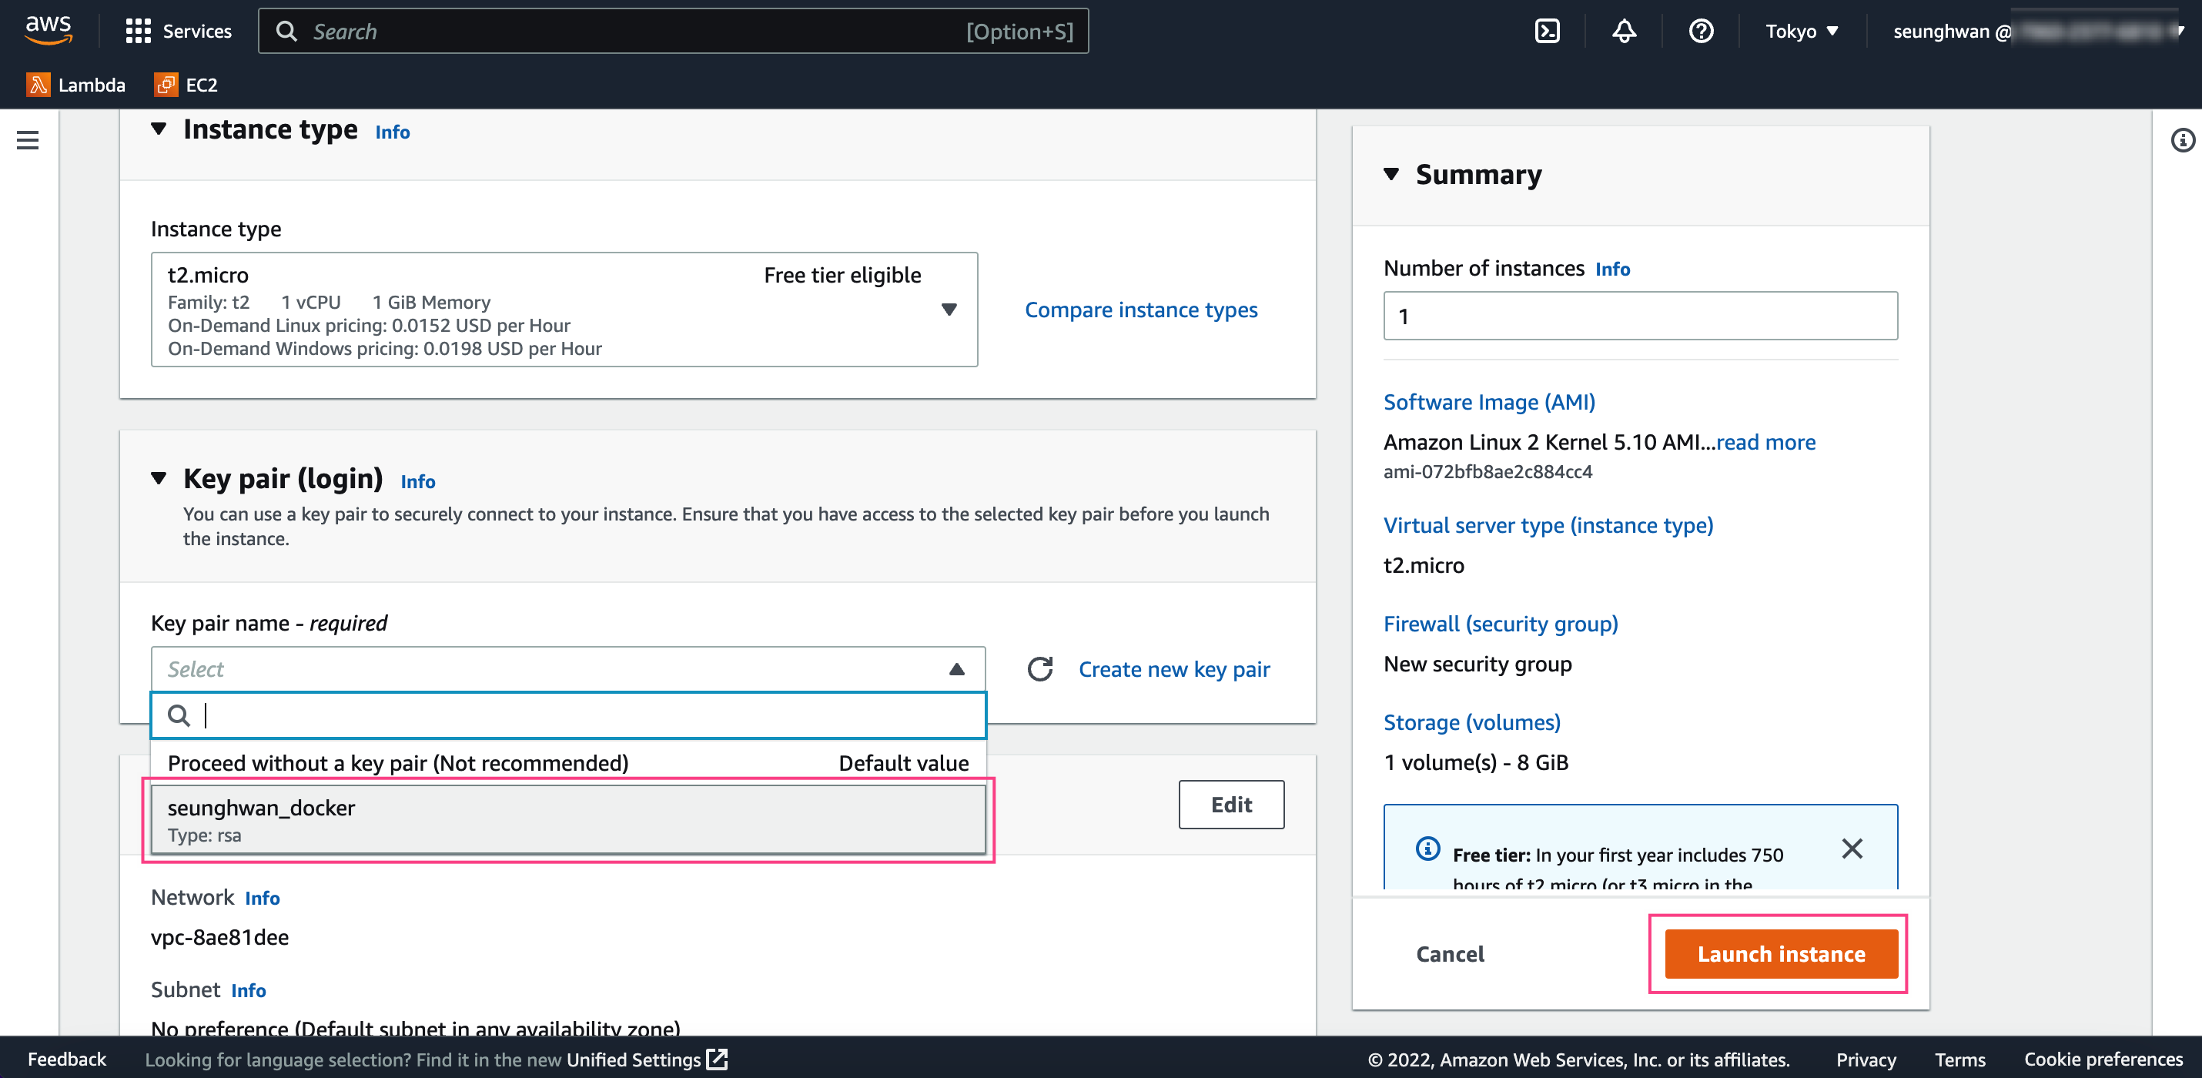The width and height of the screenshot is (2202, 1078).
Task: Open the Lambda shortcut in favorites bar
Action: click(x=77, y=85)
